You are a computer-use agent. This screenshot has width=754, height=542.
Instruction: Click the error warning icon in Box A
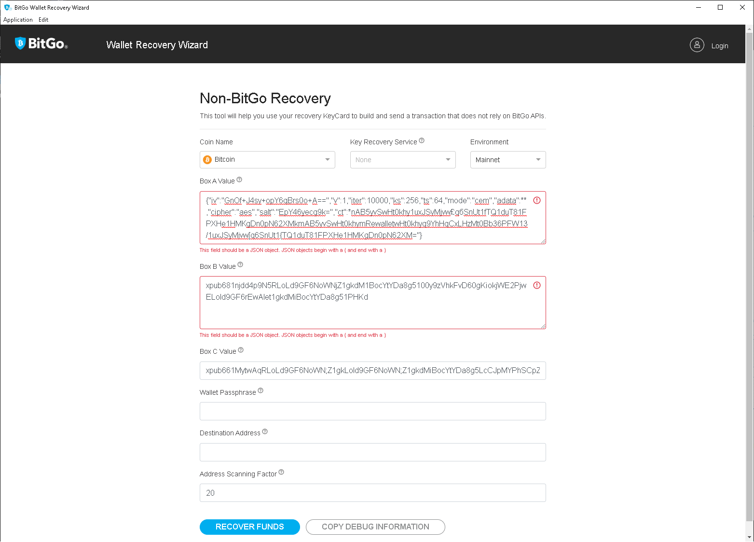pyautogui.click(x=537, y=200)
